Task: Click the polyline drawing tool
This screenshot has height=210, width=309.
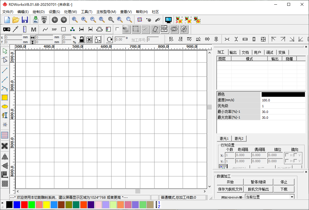Action: click(5, 79)
